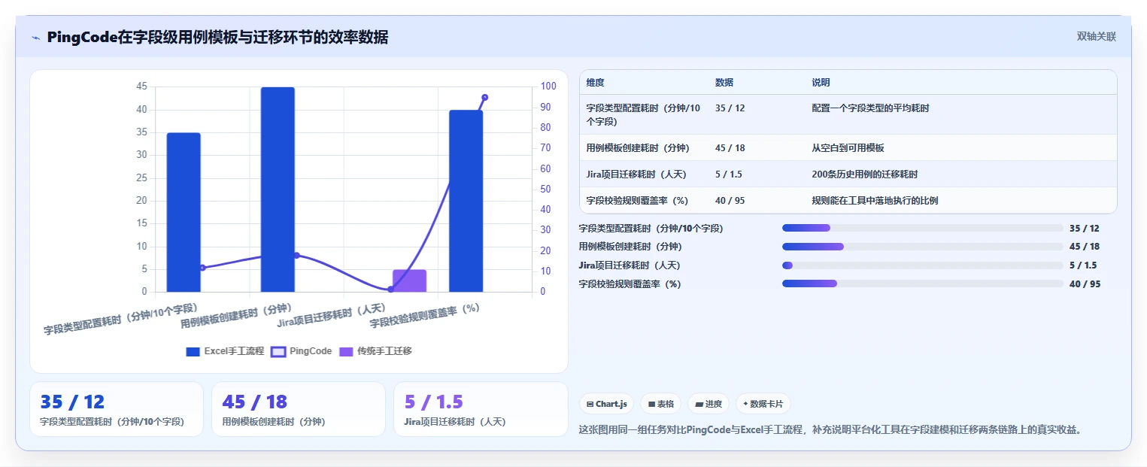Click table cell 35 / 12

pyautogui.click(x=730, y=108)
